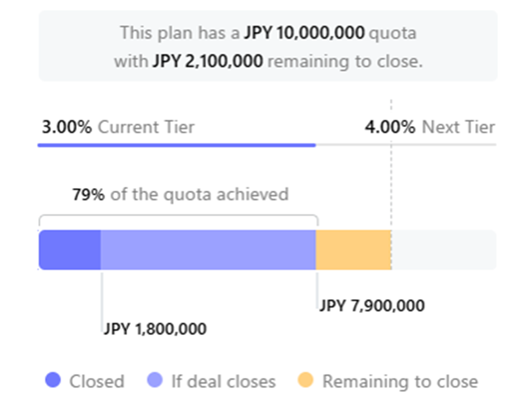The image size is (530, 412).
Task: Click the Closed legend label text
Action: [x=97, y=382]
